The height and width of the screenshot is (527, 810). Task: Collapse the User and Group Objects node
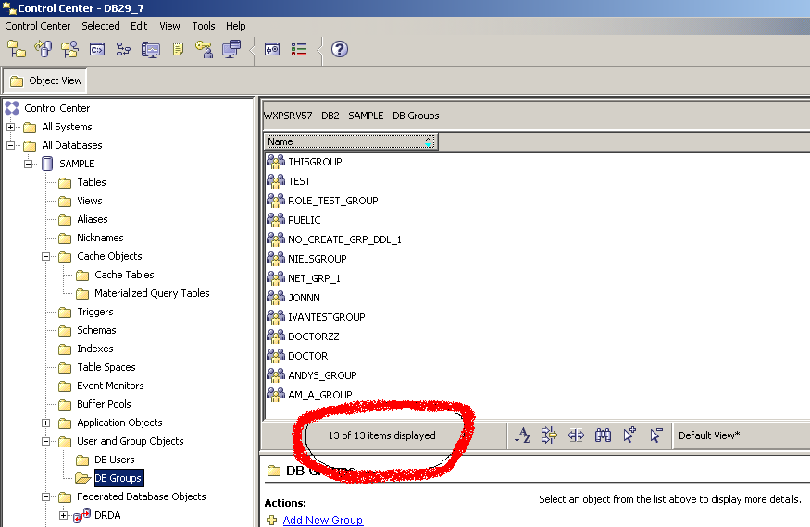pos(46,441)
